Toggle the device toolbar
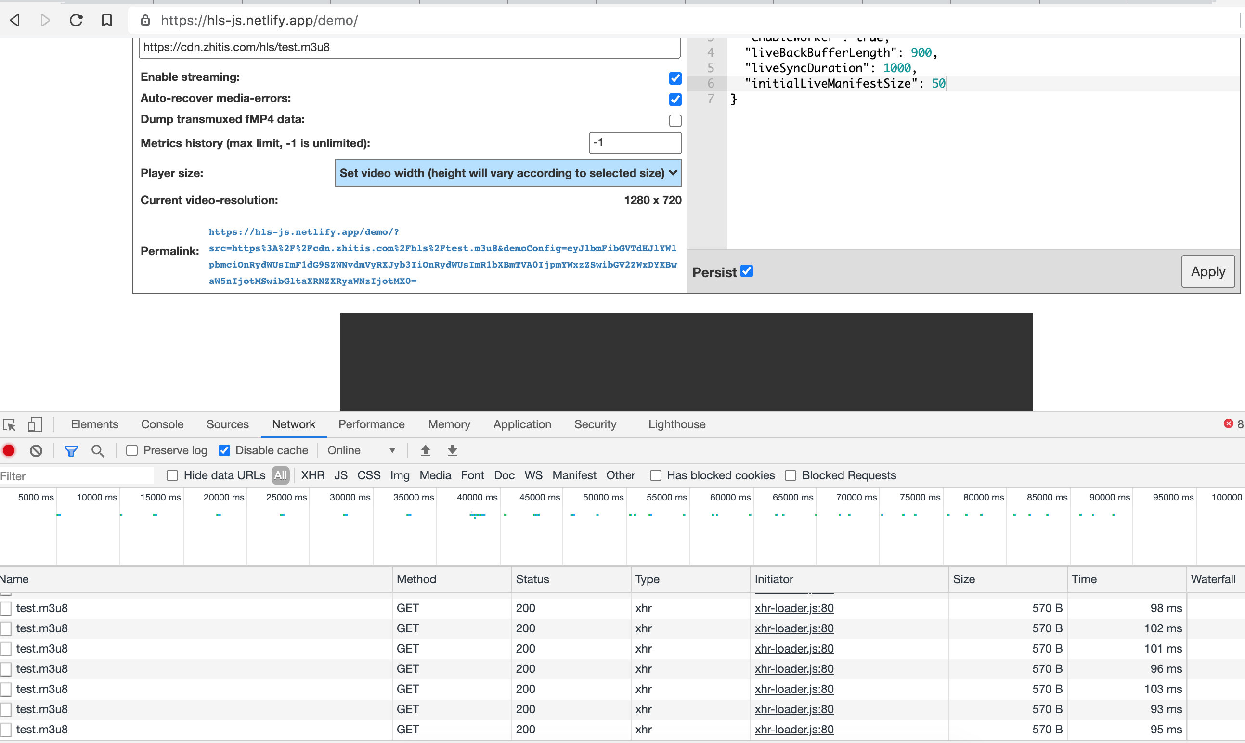 point(35,424)
